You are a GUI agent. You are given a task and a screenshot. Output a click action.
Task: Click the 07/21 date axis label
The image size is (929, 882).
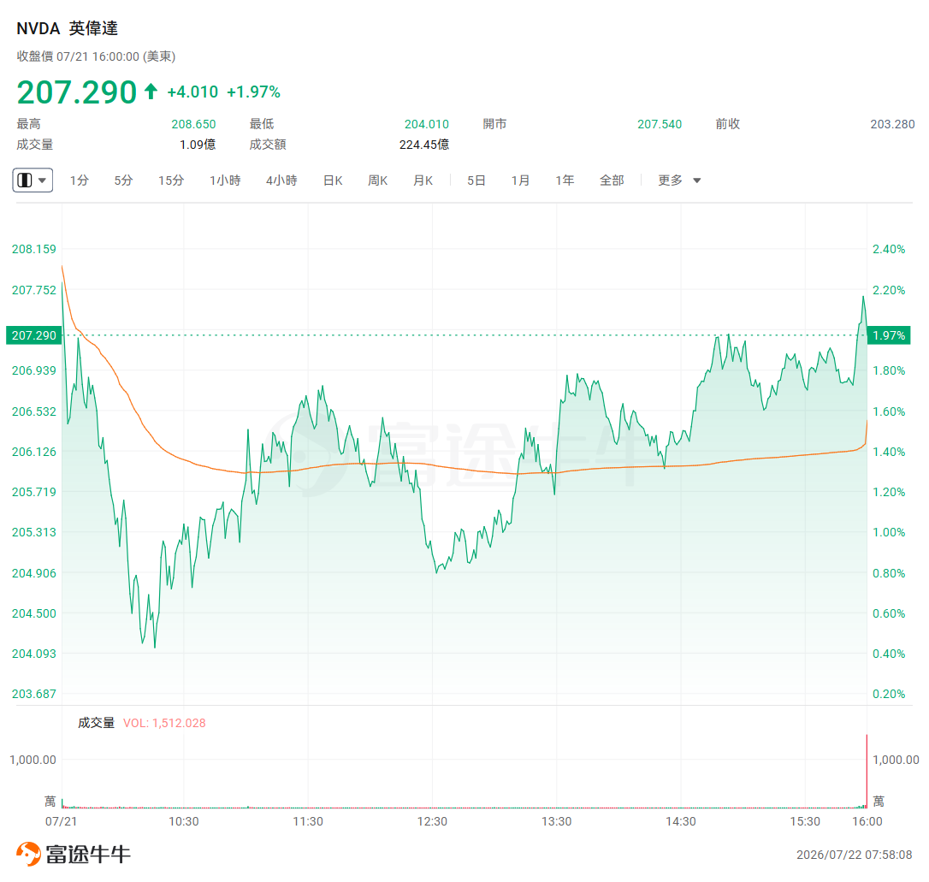61,821
